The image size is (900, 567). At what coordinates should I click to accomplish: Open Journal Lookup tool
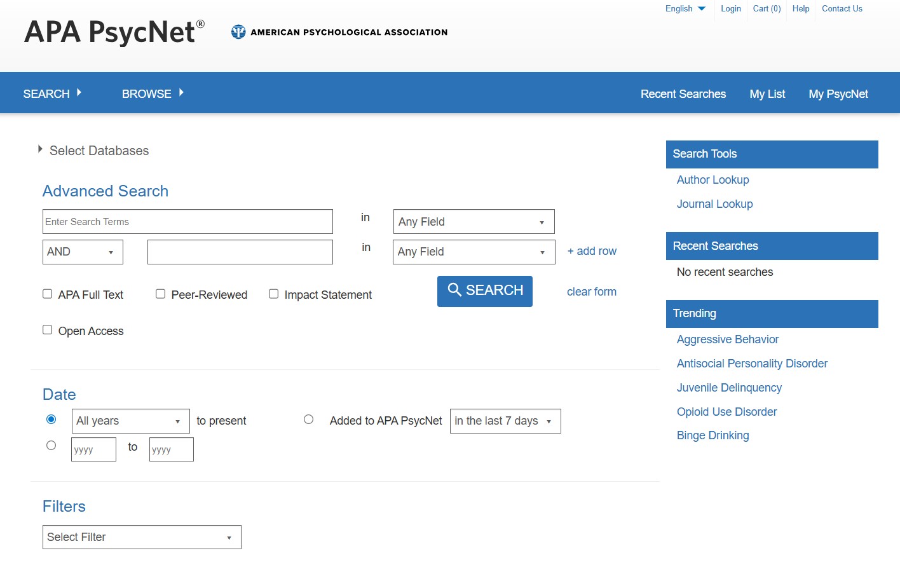[714, 204]
